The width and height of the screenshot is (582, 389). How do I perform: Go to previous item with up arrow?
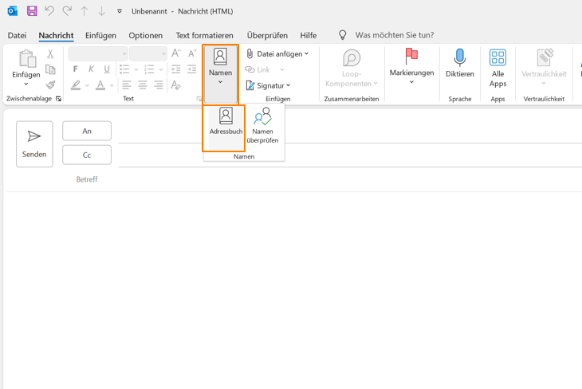click(85, 11)
